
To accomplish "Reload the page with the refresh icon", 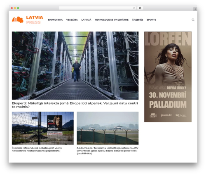I will coord(134,8).
